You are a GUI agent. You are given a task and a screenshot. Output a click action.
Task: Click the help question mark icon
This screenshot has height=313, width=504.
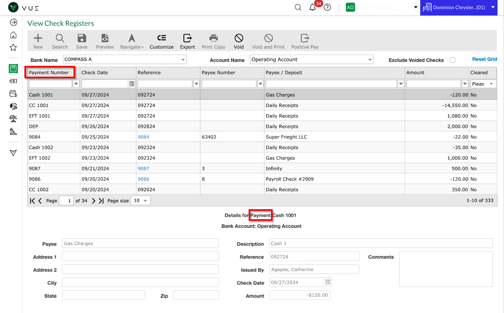(x=327, y=7)
